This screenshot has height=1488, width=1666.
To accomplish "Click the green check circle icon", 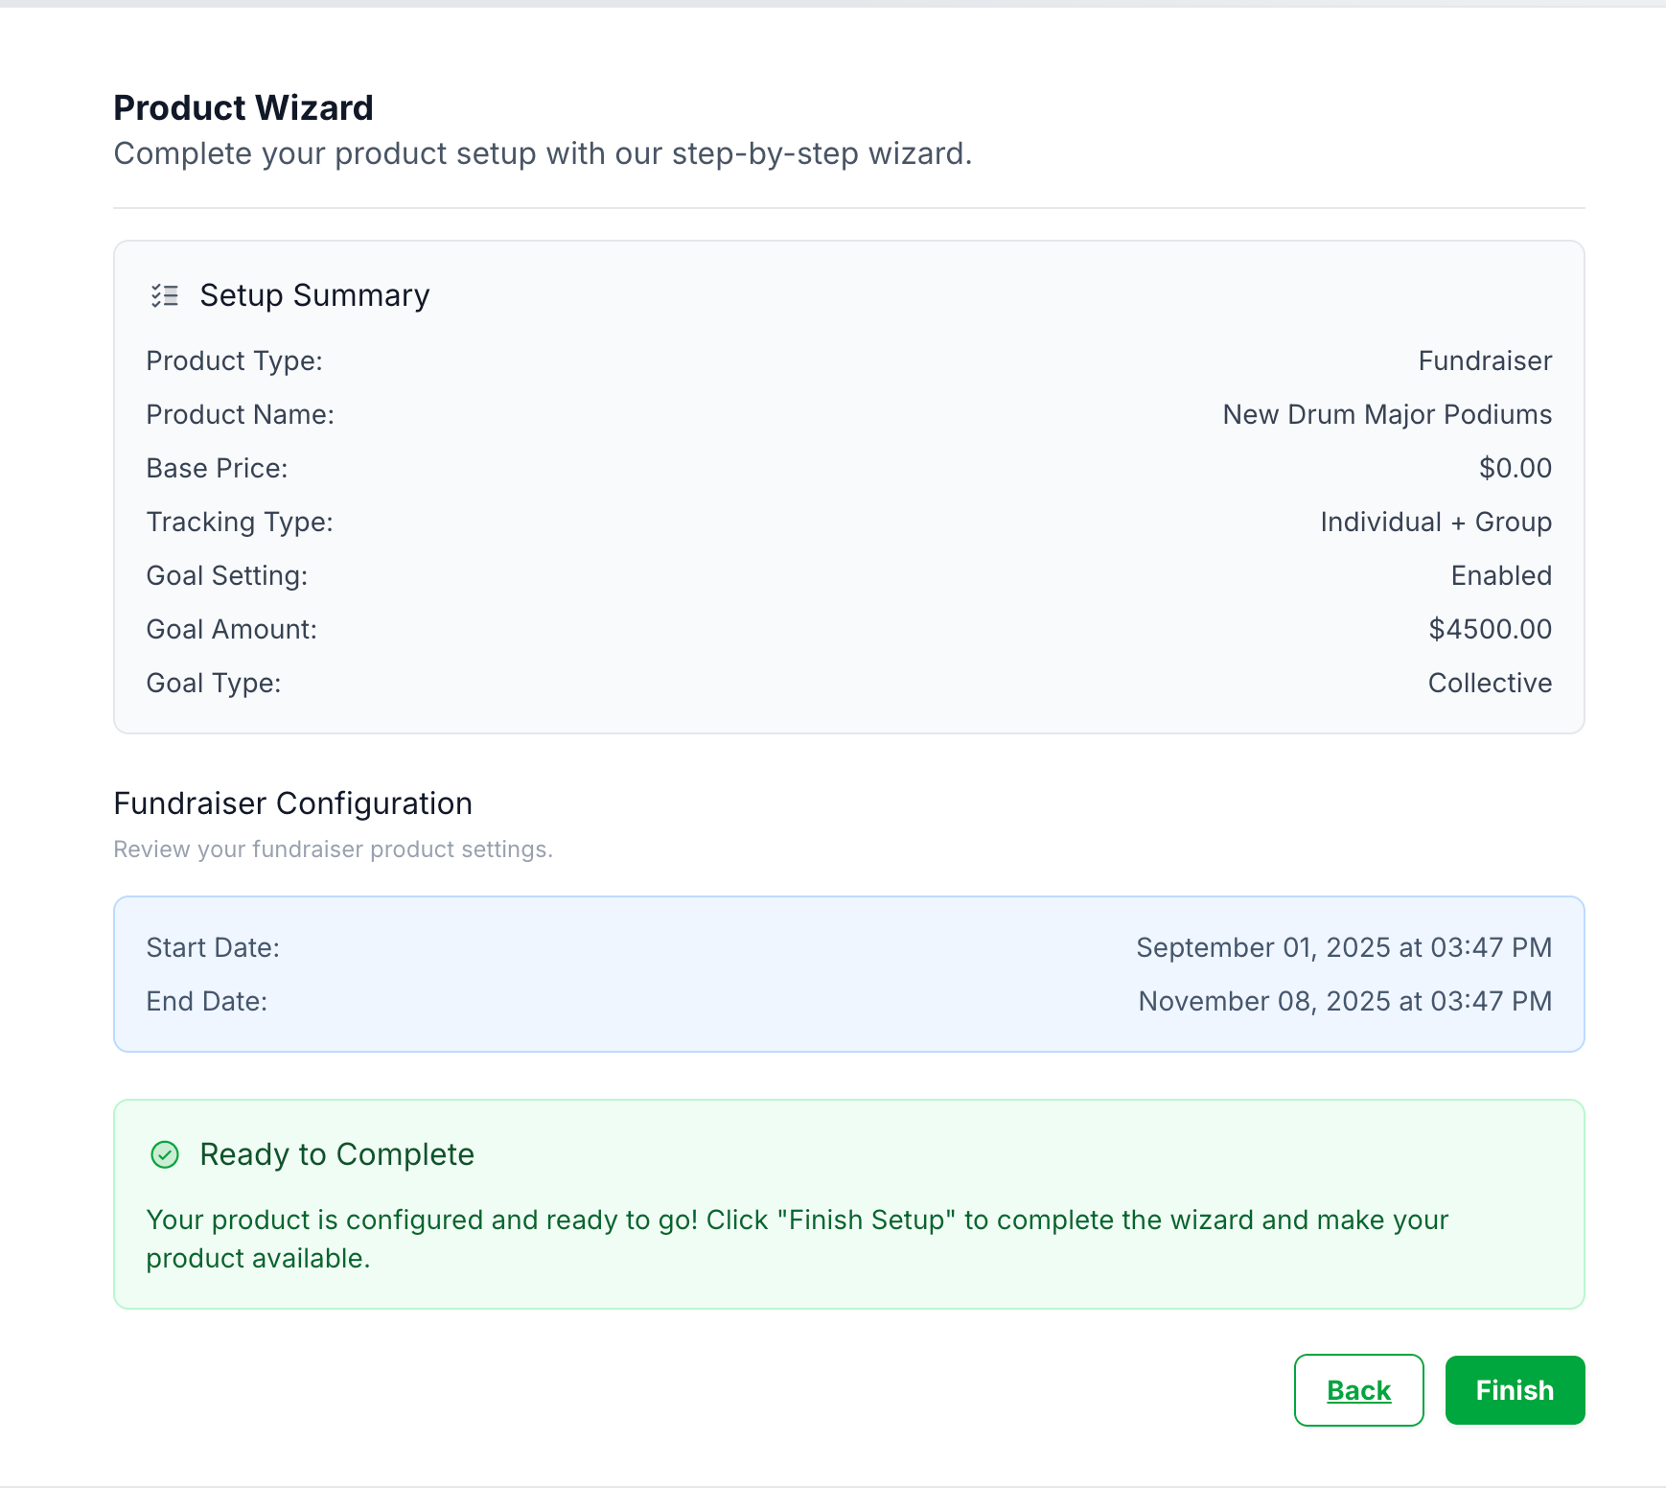I will pyautogui.click(x=165, y=1154).
